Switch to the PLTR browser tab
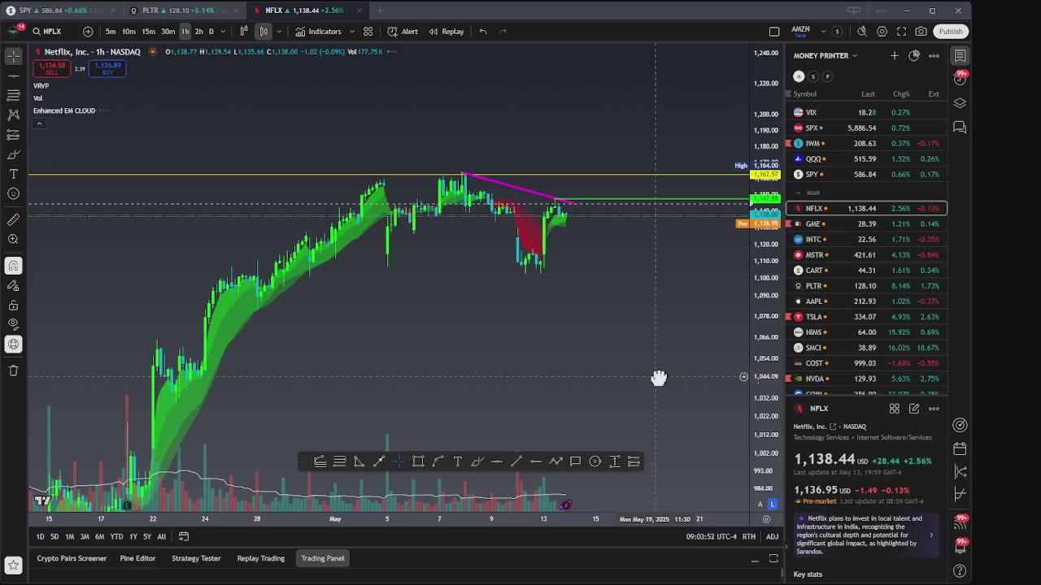 coord(187,11)
